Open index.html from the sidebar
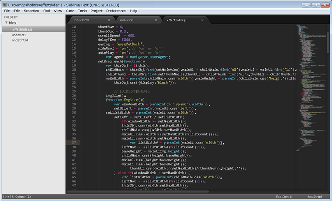This screenshot has height=201, width=332. [x=20, y=40]
